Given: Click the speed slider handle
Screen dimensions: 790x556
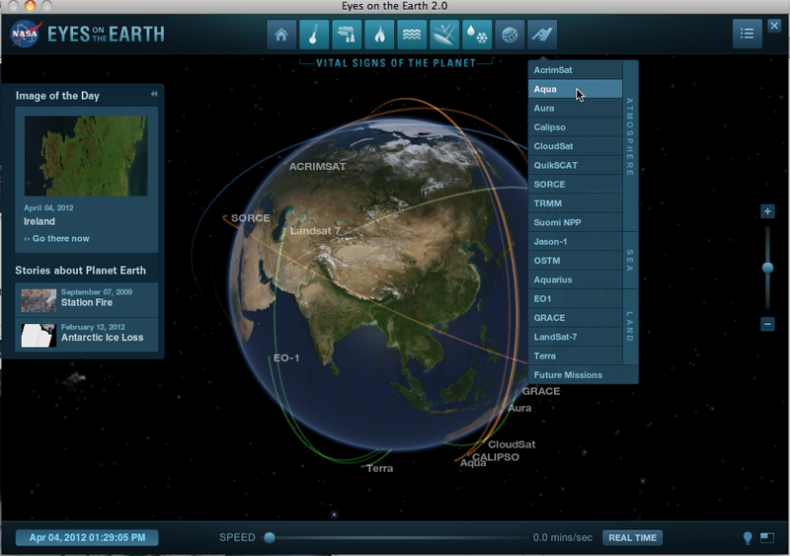Looking at the screenshot, I should [x=270, y=537].
